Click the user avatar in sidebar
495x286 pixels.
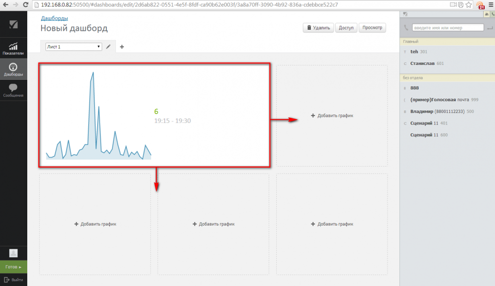tap(13, 253)
